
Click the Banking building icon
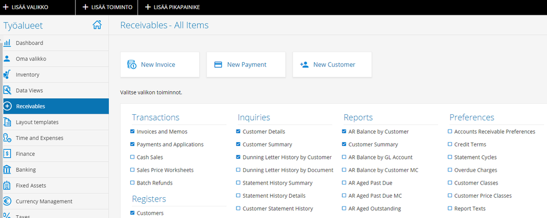pos(7,169)
